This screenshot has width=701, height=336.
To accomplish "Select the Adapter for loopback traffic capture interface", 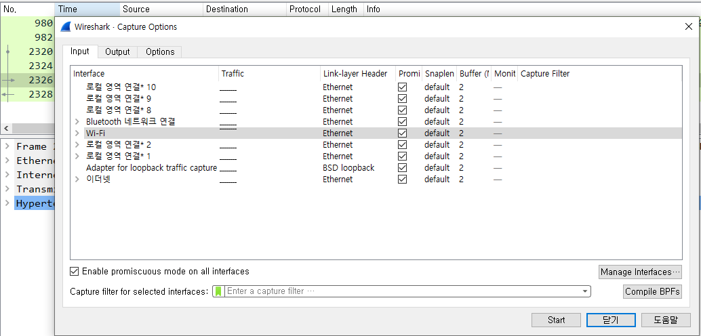I will (x=152, y=168).
